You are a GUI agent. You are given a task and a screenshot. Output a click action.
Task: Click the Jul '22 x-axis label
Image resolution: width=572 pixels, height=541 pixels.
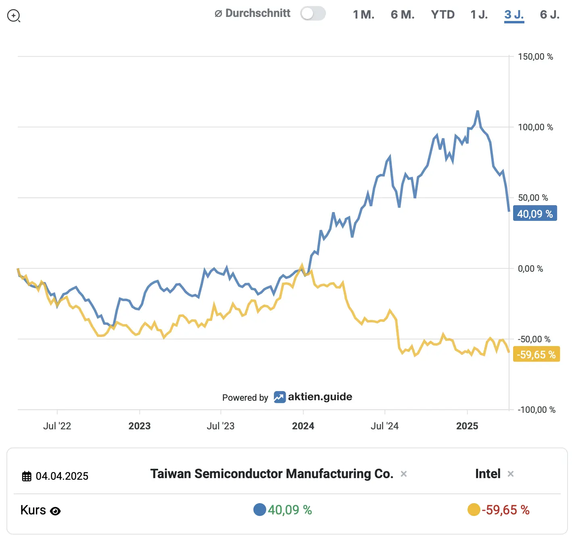(57, 426)
